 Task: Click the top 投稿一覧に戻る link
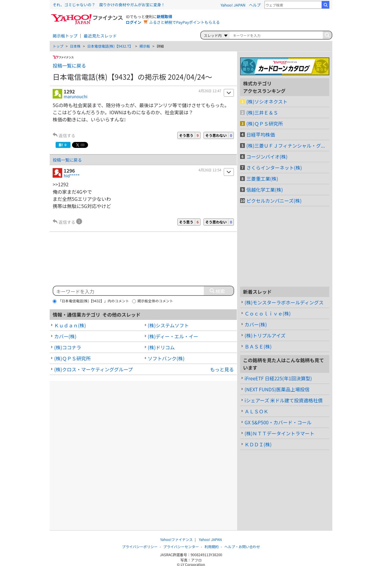tap(69, 66)
